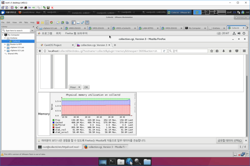Expand the Router & NTP tree folder
250x166 pixels.
(5, 44)
